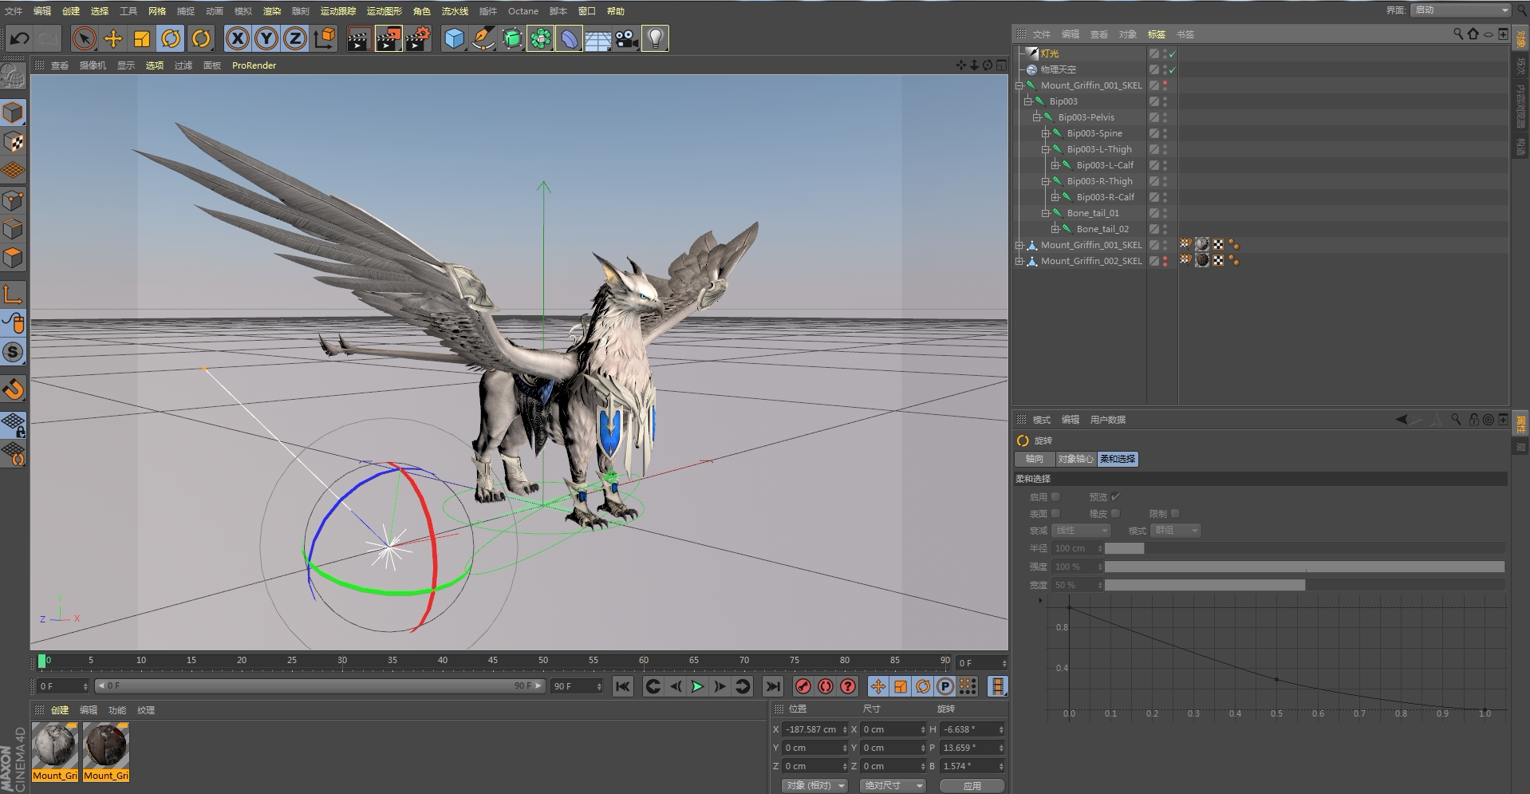Image resolution: width=1530 pixels, height=794 pixels.
Task: Toggle the snap magnet icon
Action: (x=14, y=389)
